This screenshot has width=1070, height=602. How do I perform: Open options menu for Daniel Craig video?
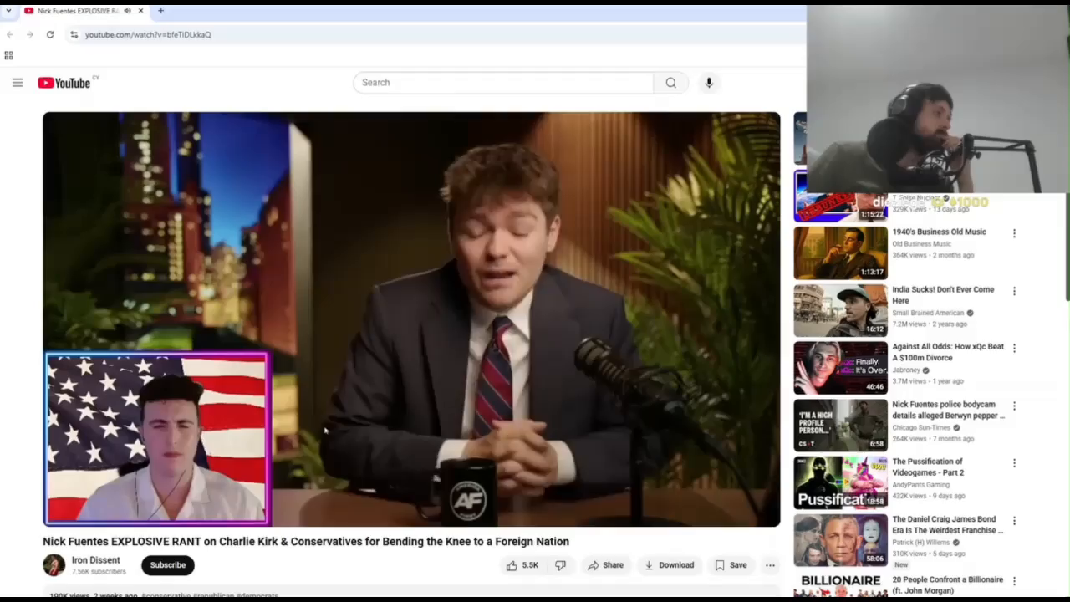(1014, 520)
